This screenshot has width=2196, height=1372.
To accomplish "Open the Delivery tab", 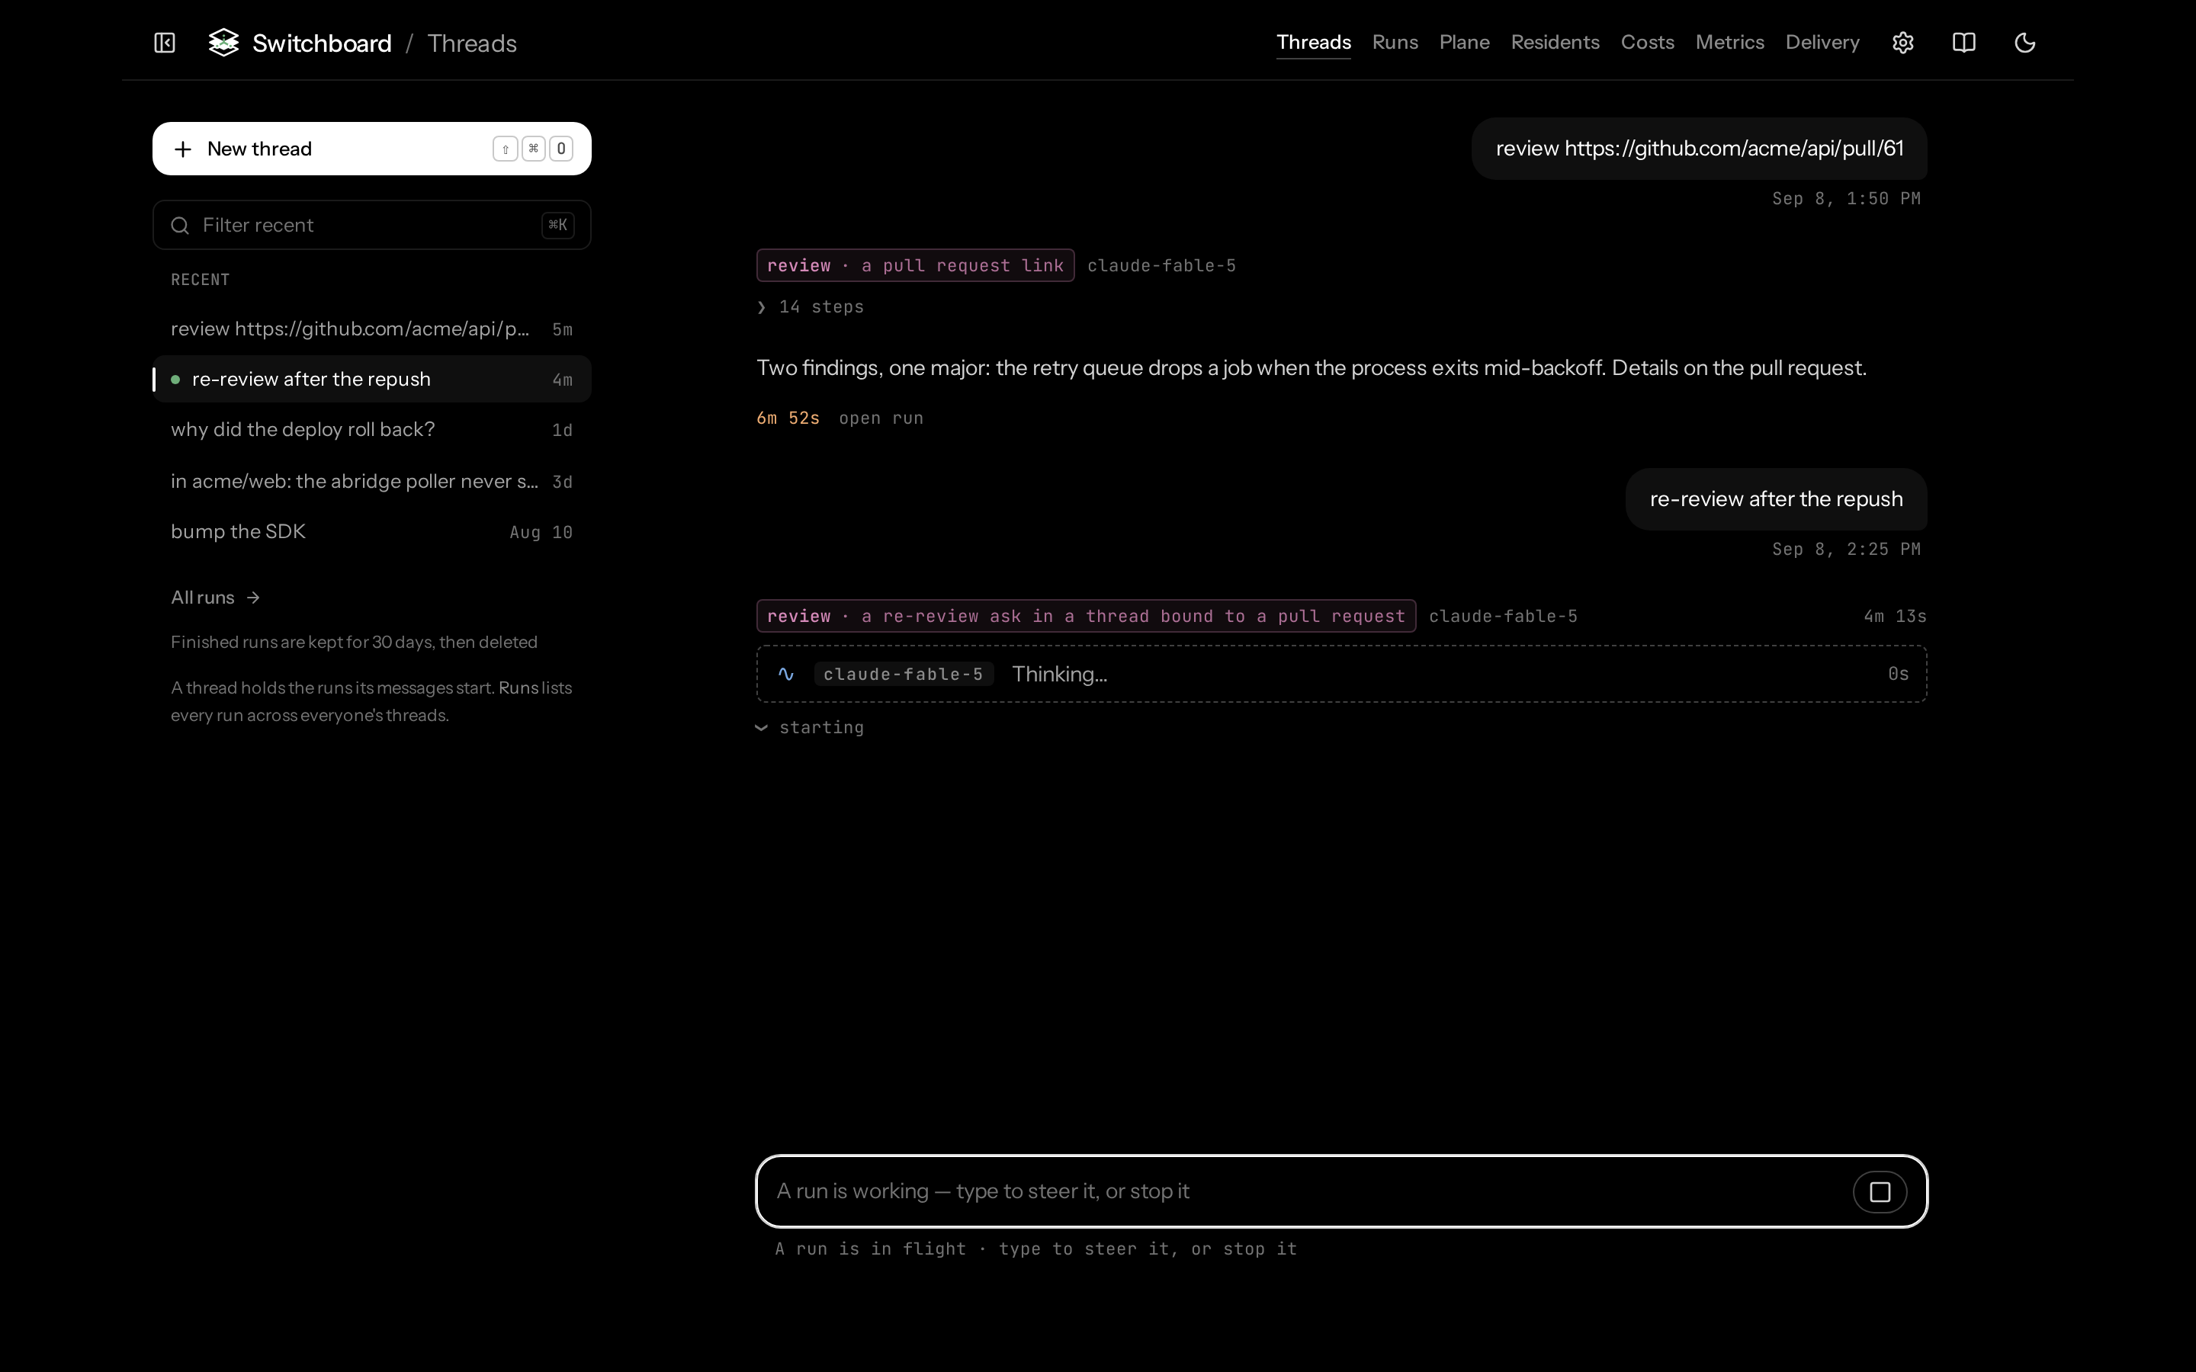I will [x=1822, y=43].
